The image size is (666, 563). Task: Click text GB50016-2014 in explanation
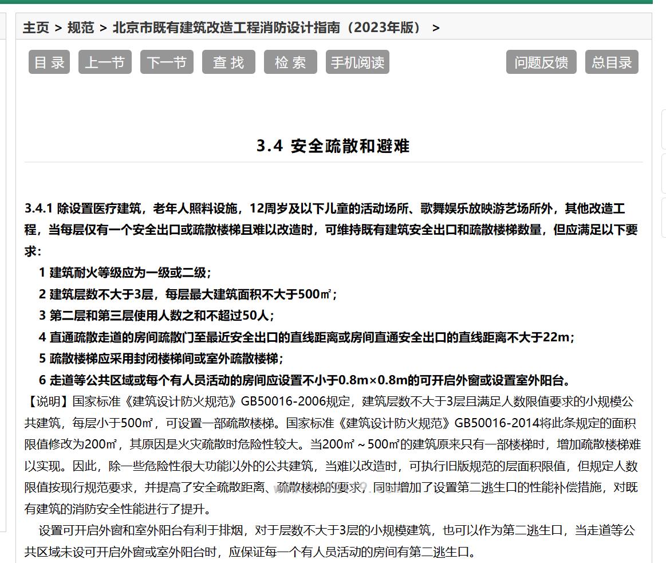496,423
